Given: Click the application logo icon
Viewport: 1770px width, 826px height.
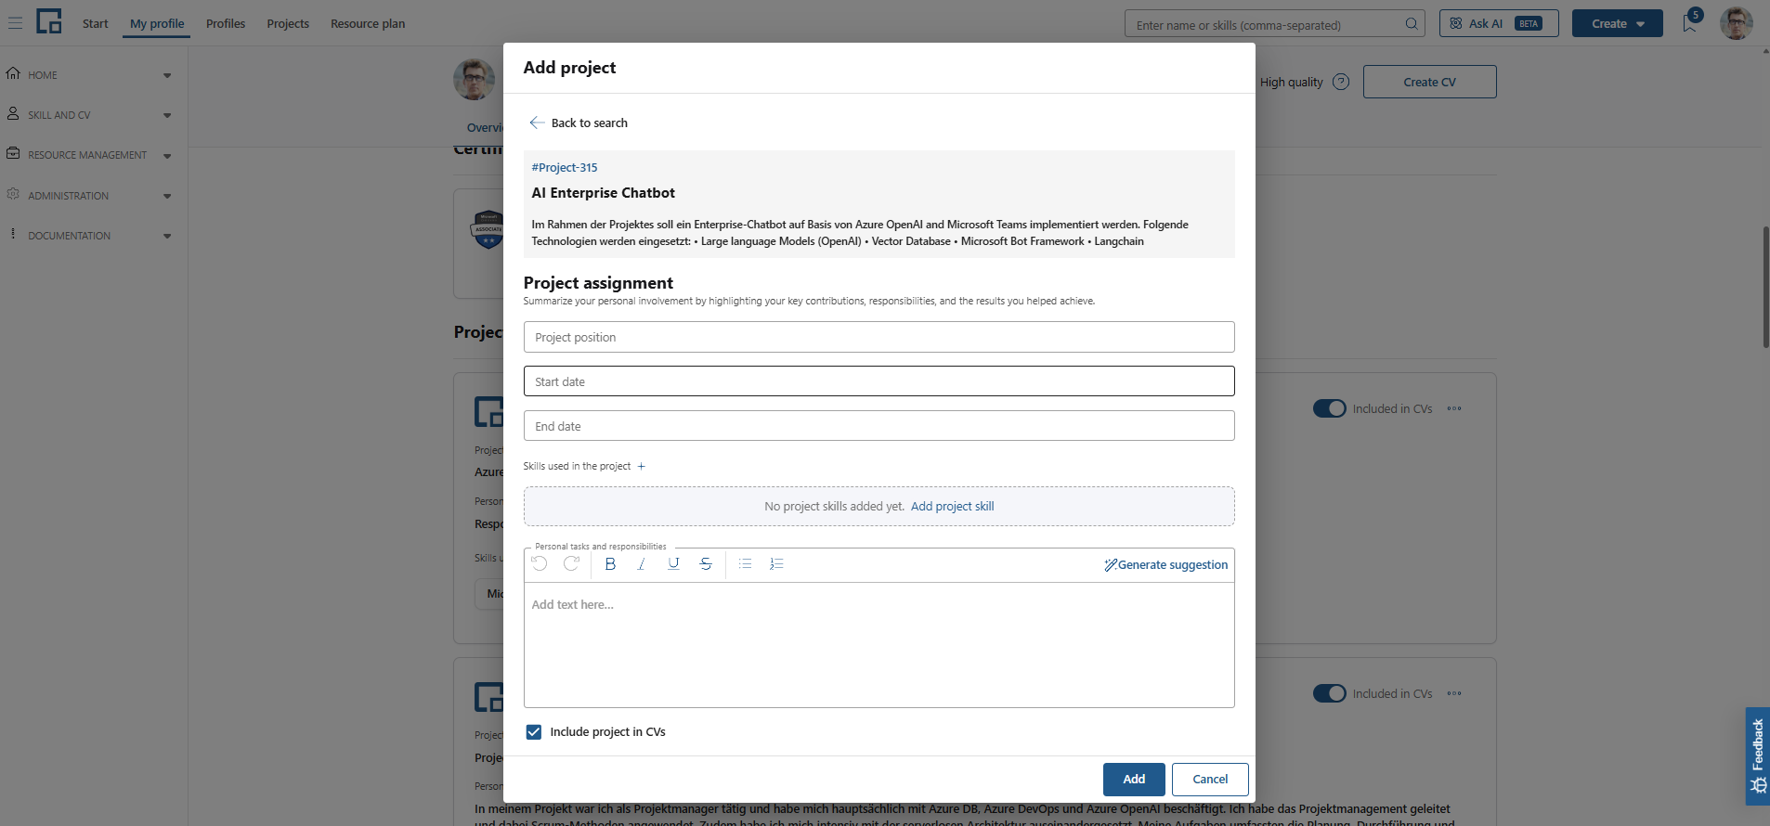Looking at the screenshot, I should 49,21.
